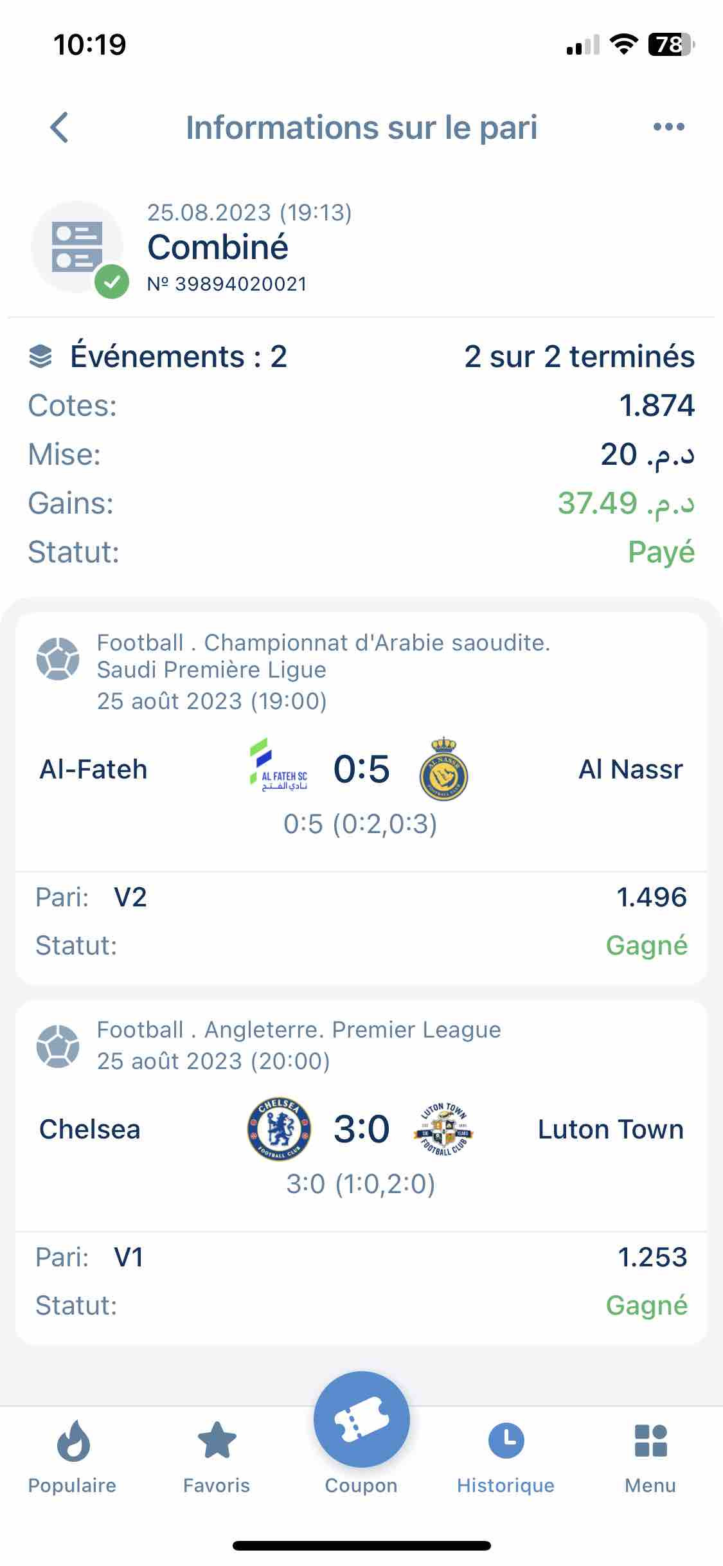The height and width of the screenshot is (1566, 723).
Task: Tap the green Payé status
Action: 661,552
